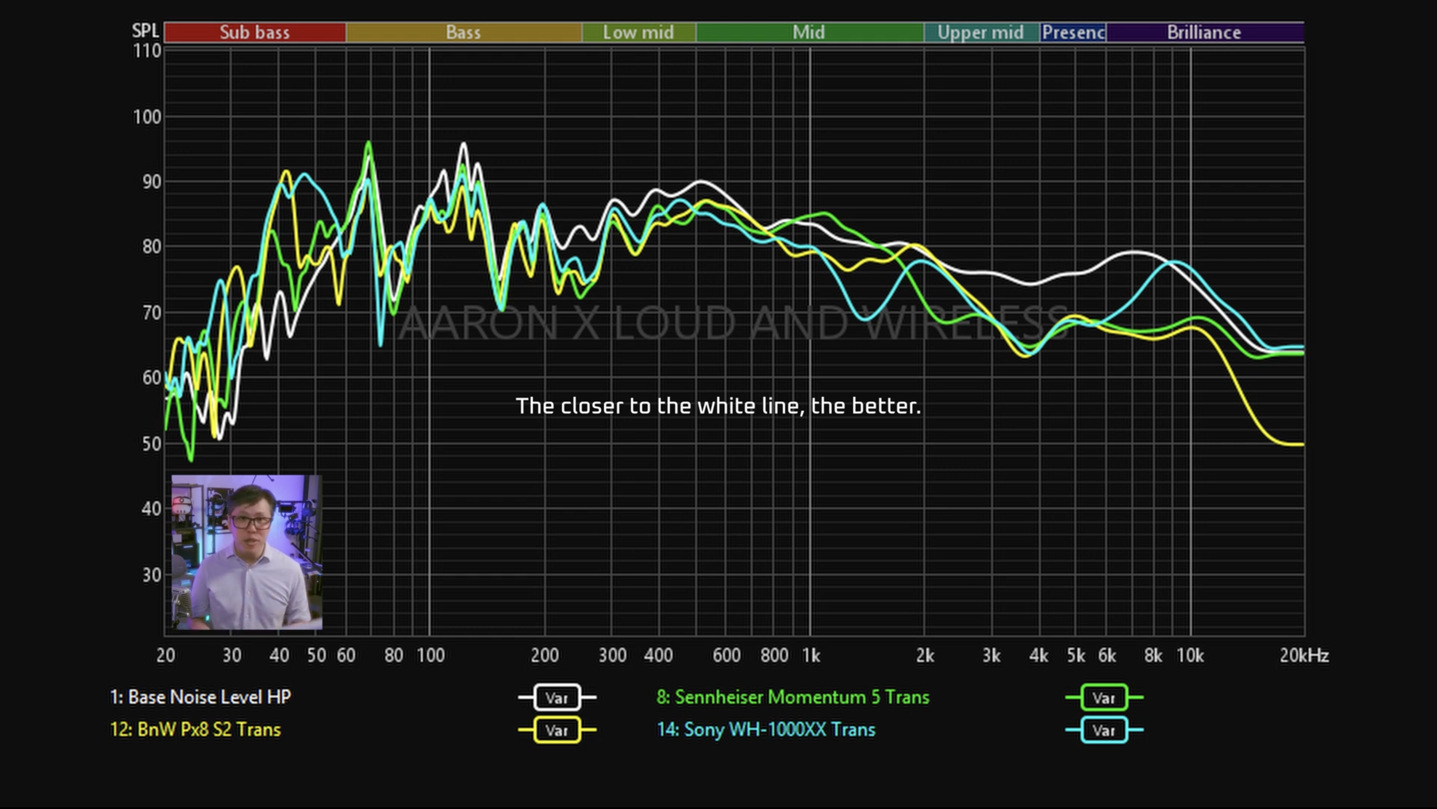Click the "2k" frequency axis label
The image size is (1437, 809).
point(925,656)
